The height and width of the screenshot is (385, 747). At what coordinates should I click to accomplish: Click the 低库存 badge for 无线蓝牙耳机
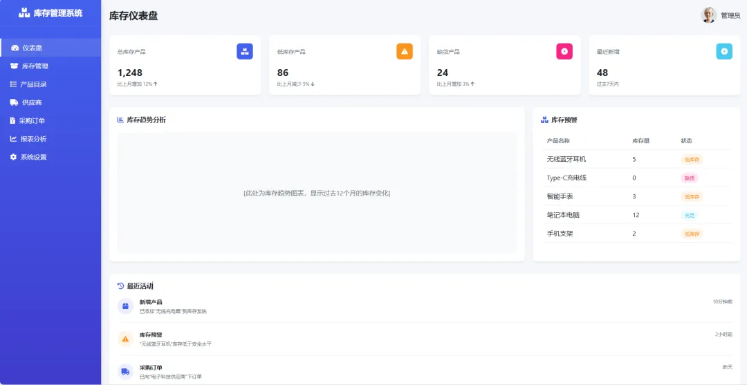[692, 160]
